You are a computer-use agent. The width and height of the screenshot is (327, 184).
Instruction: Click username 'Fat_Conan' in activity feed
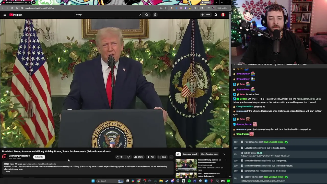[249, 142]
